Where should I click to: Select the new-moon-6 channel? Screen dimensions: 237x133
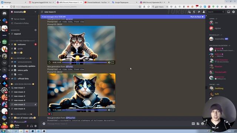coord(20,109)
